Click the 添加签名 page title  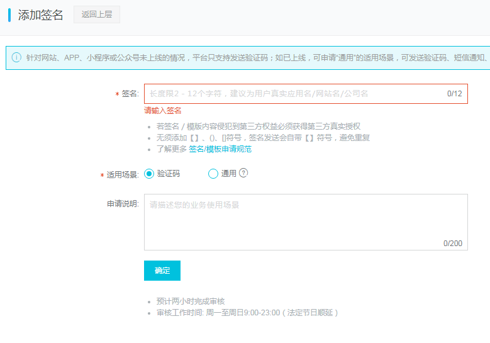pyautogui.click(x=41, y=15)
